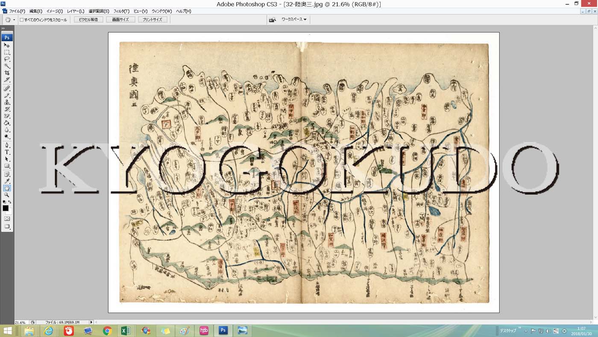Click the zoom percentage field 21.6%
Viewport: 598px width, 337px height.
click(21, 322)
